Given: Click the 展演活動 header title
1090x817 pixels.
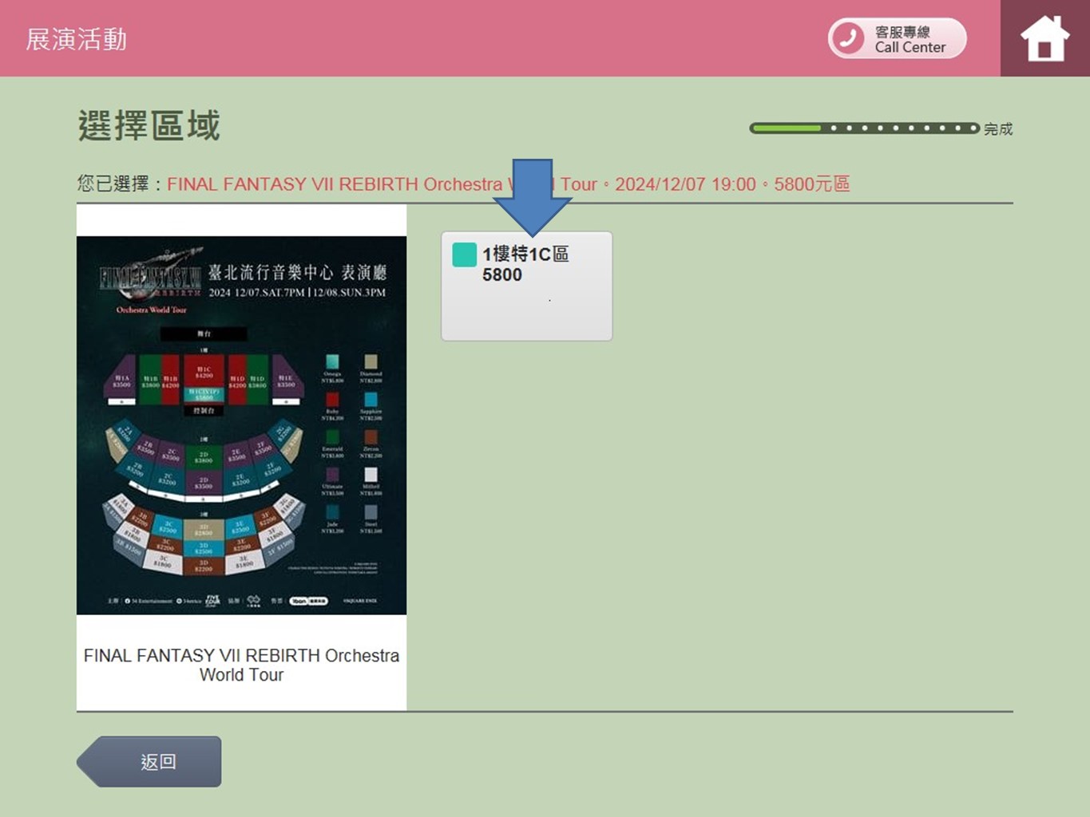Looking at the screenshot, I should 77,39.
